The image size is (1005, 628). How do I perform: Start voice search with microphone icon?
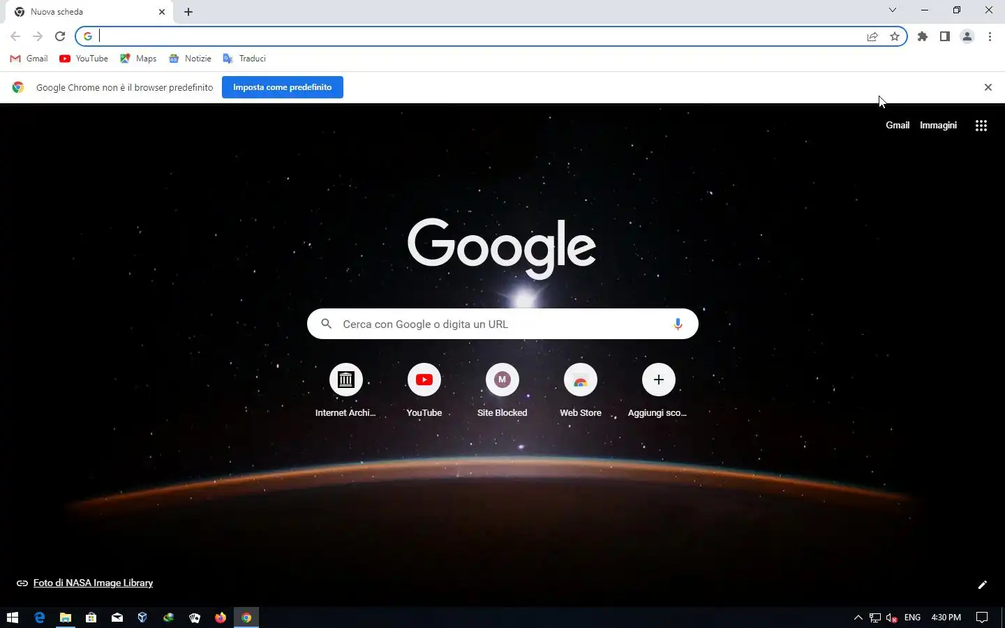pyautogui.click(x=678, y=324)
